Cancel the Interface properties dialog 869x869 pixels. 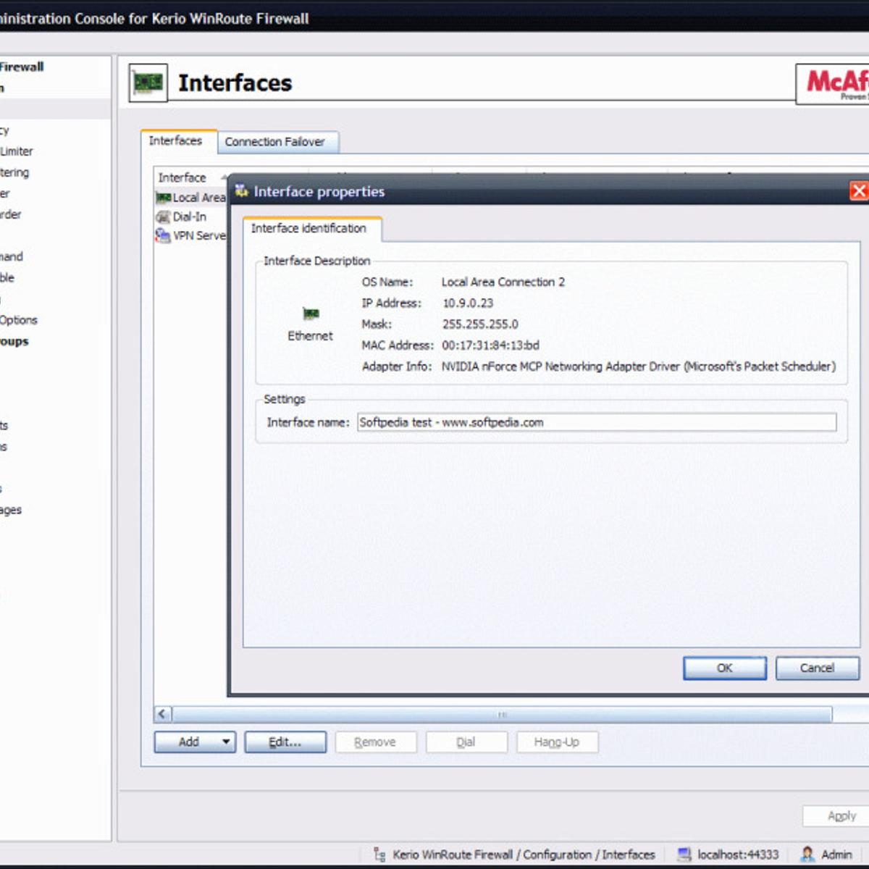pos(818,668)
